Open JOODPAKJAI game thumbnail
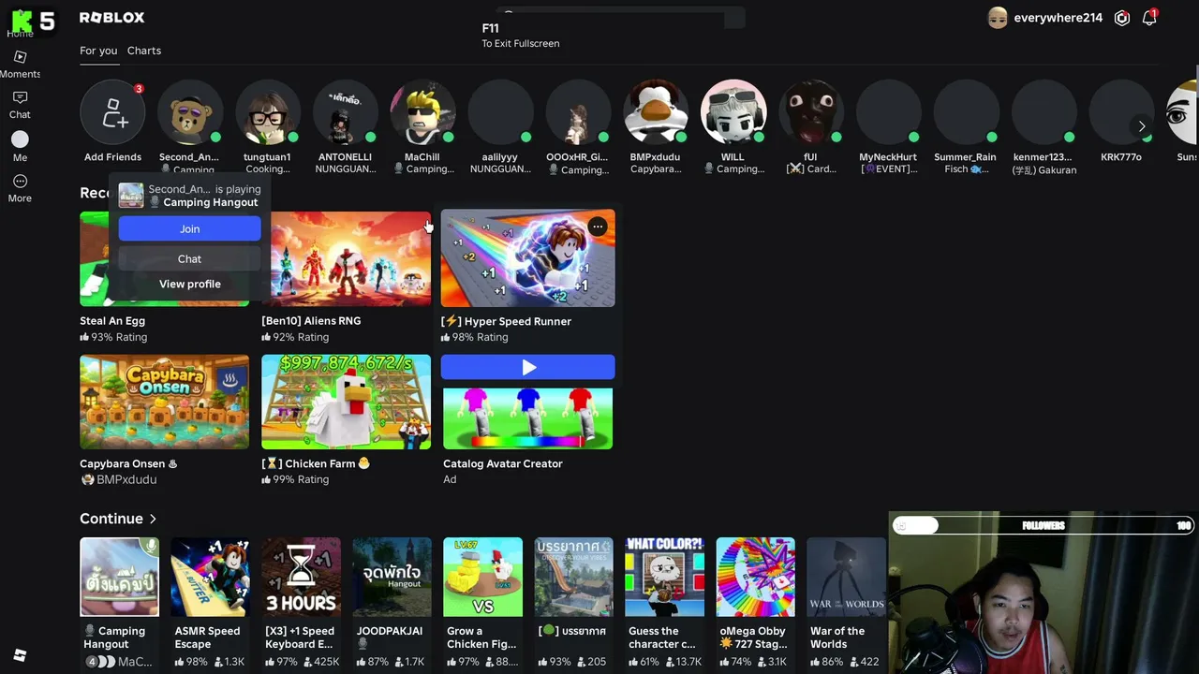The width and height of the screenshot is (1199, 674). [x=392, y=577]
